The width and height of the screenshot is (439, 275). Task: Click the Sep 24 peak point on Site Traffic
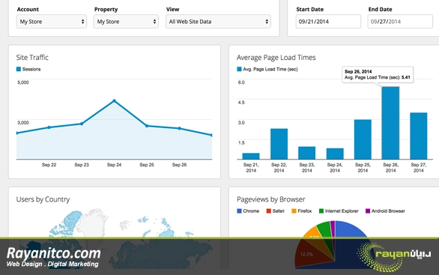coord(114,101)
